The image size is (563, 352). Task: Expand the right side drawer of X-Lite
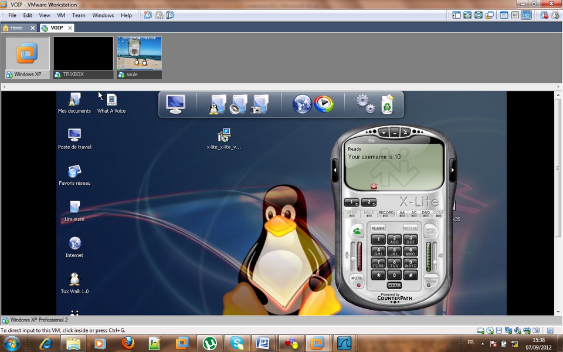click(452, 170)
